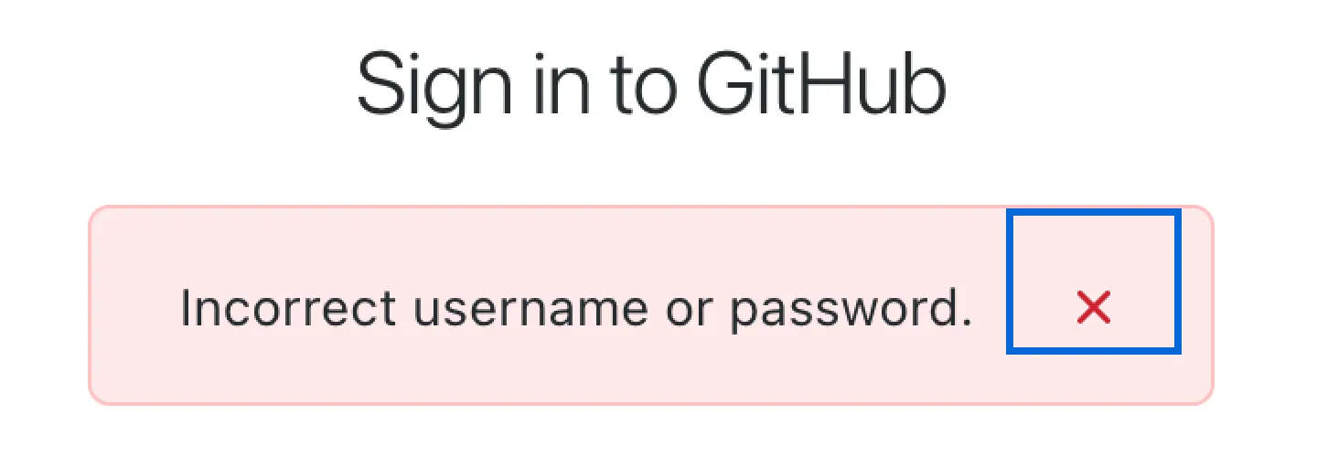Click the word 'Incorrect' in the alert
Viewport: 1317px width, 457px height.
click(x=288, y=307)
